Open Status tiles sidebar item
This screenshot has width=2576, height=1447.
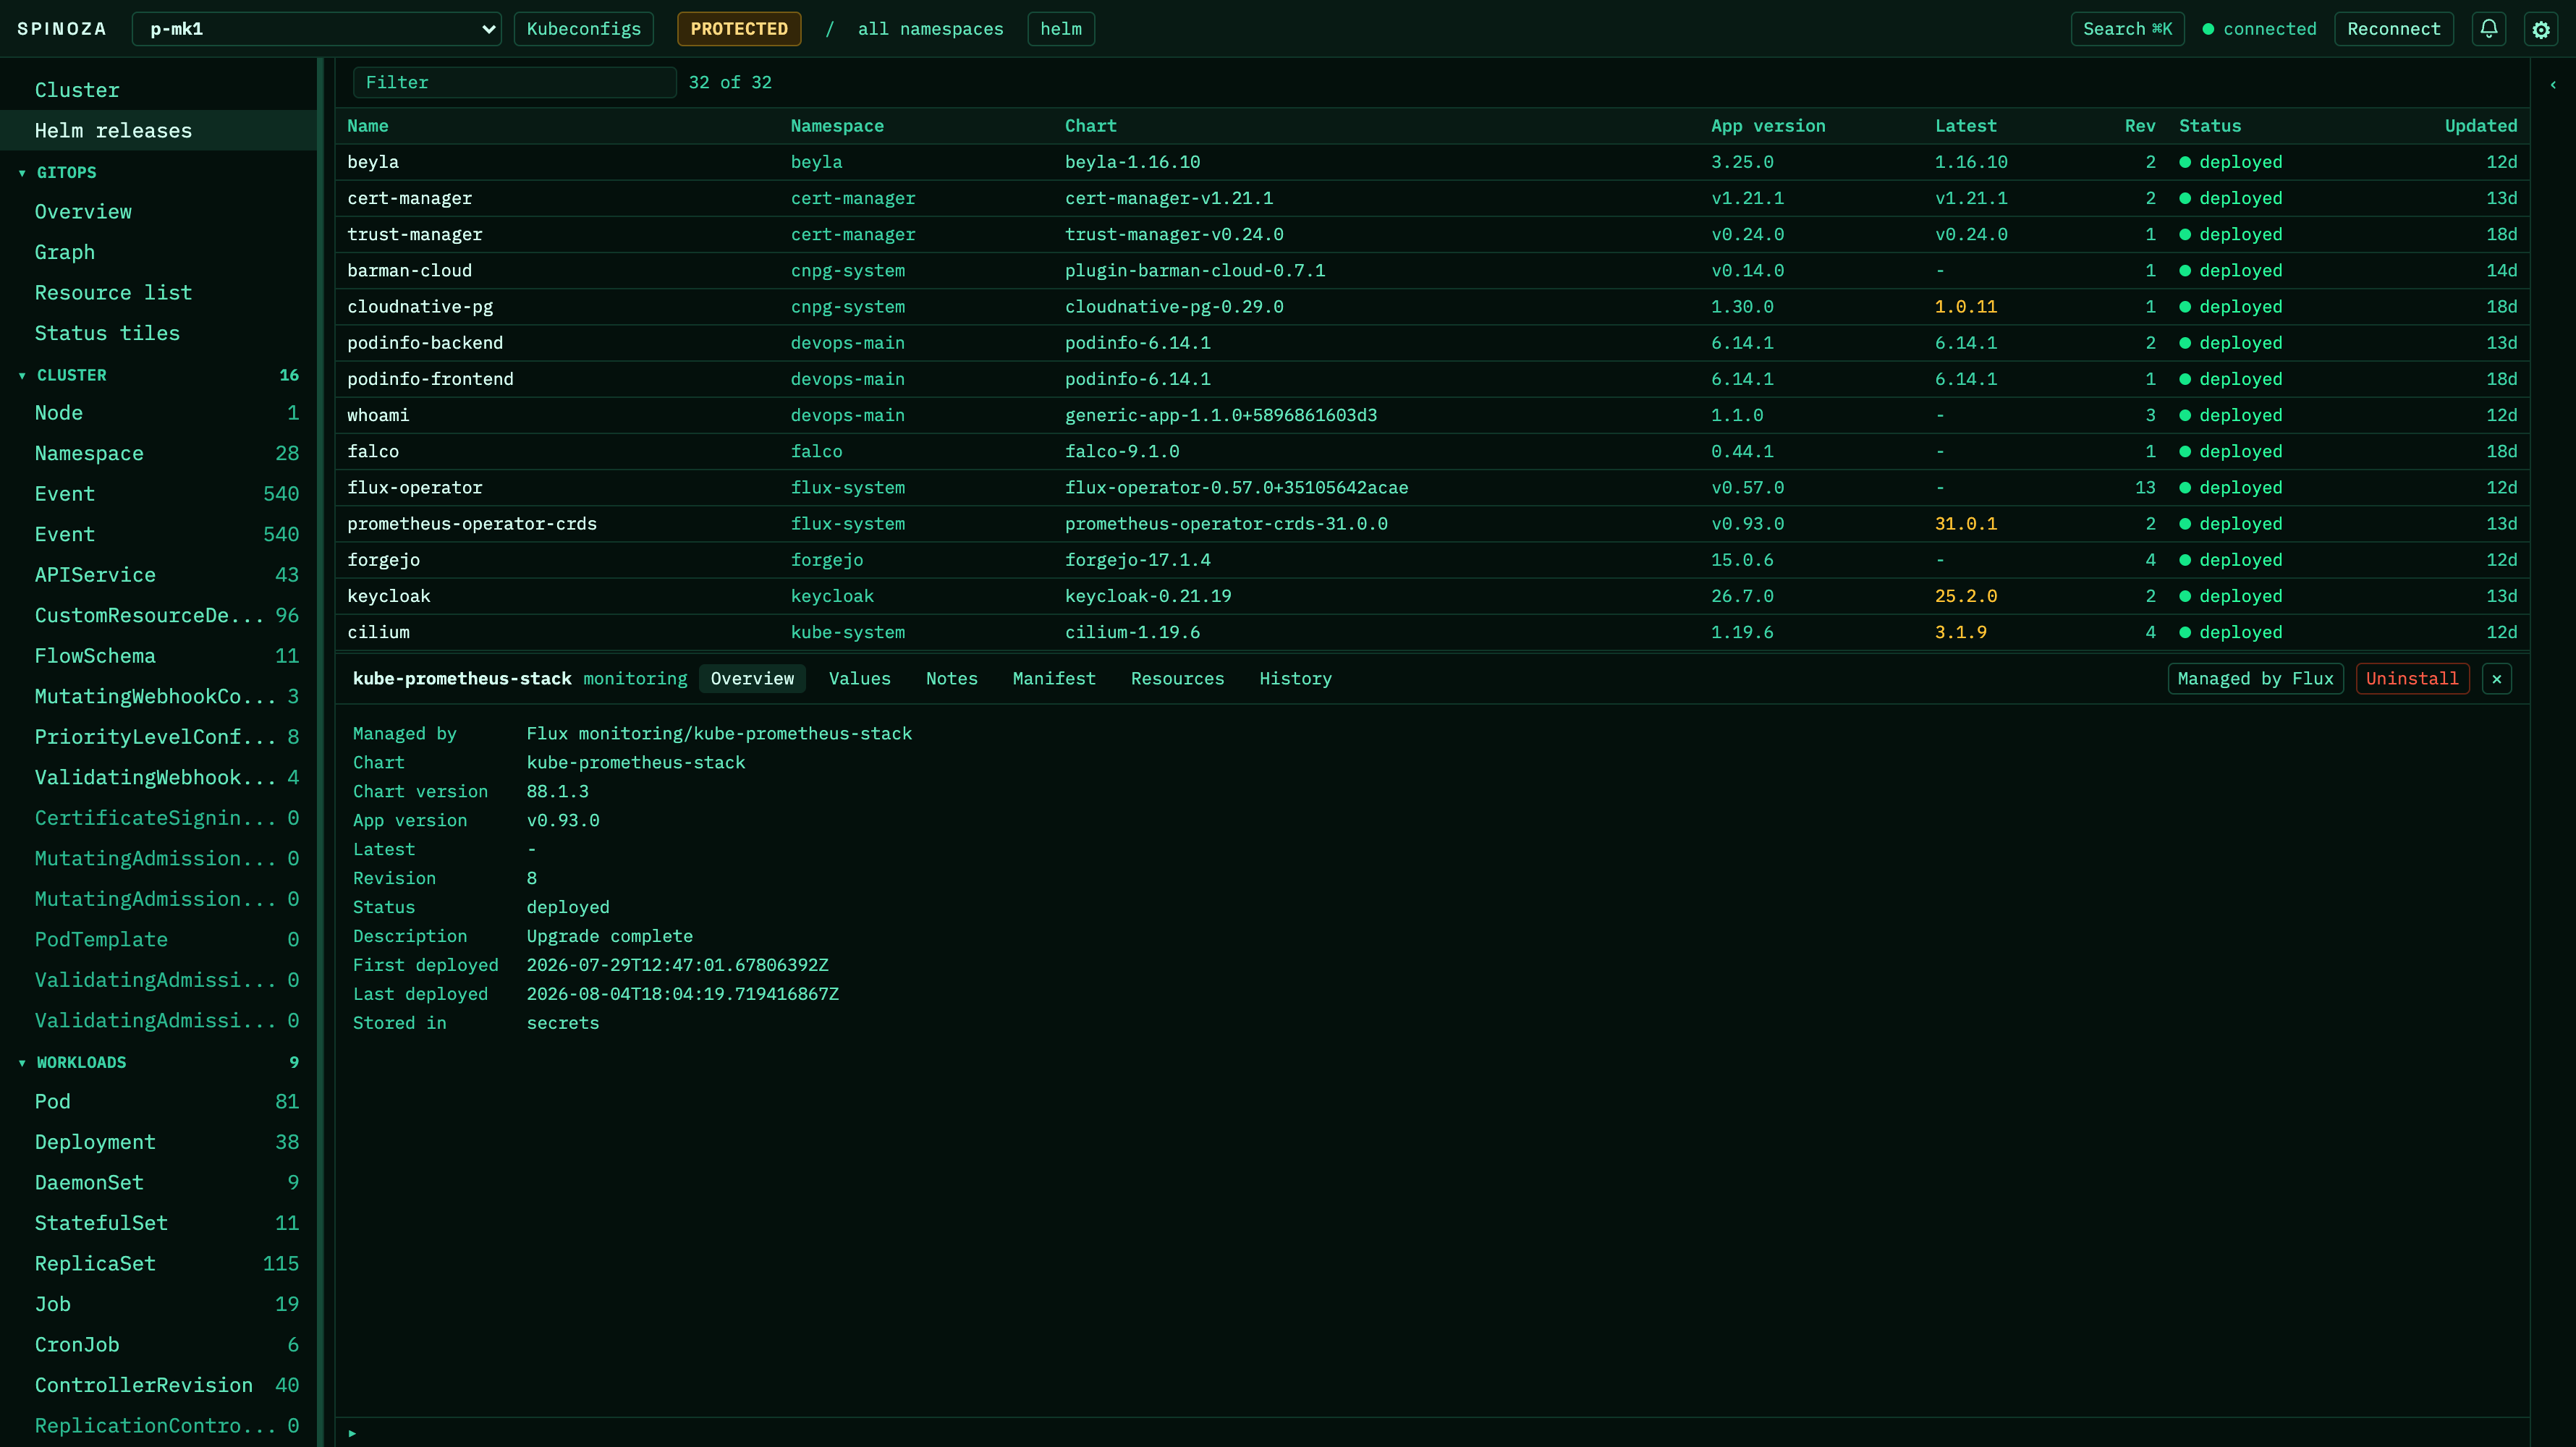[x=158, y=334]
